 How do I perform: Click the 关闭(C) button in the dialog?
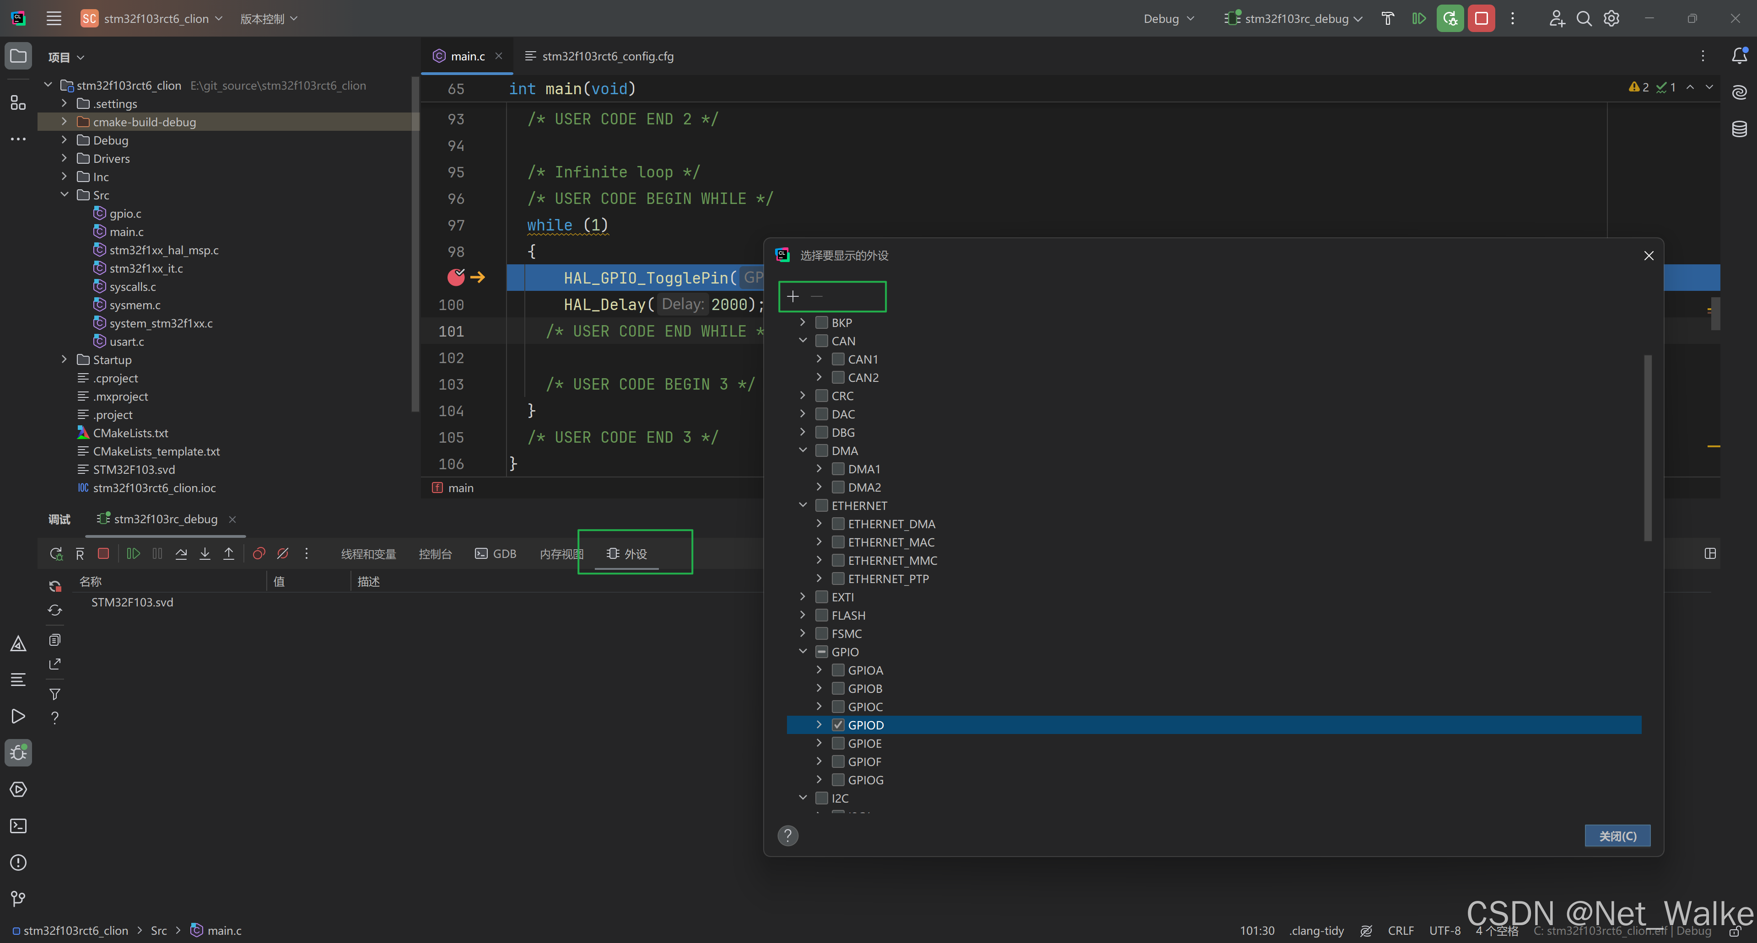click(1617, 836)
